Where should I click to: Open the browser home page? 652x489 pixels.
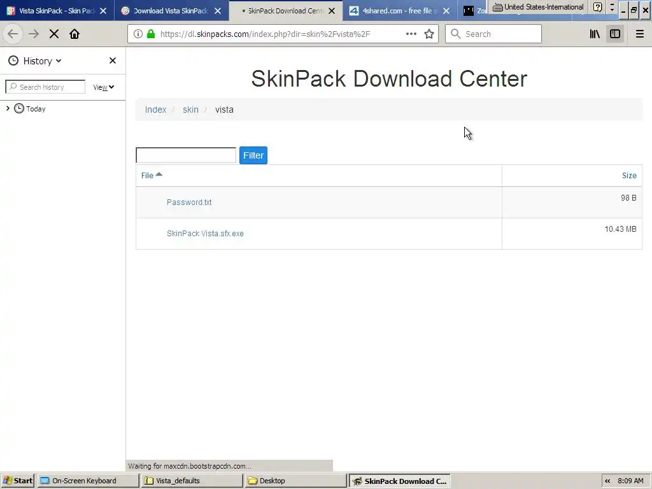(x=74, y=34)
